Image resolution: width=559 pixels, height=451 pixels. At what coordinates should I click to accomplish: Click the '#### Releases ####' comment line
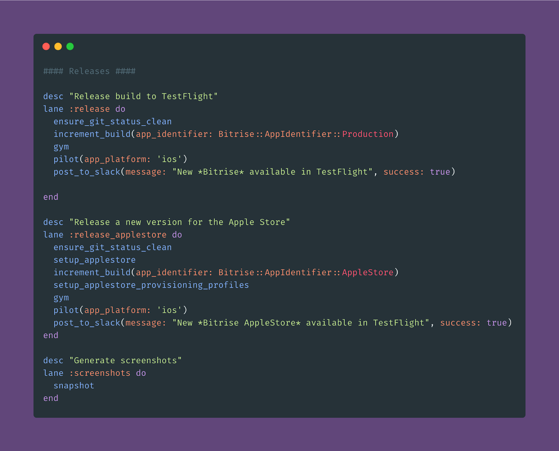click(89, 71)
